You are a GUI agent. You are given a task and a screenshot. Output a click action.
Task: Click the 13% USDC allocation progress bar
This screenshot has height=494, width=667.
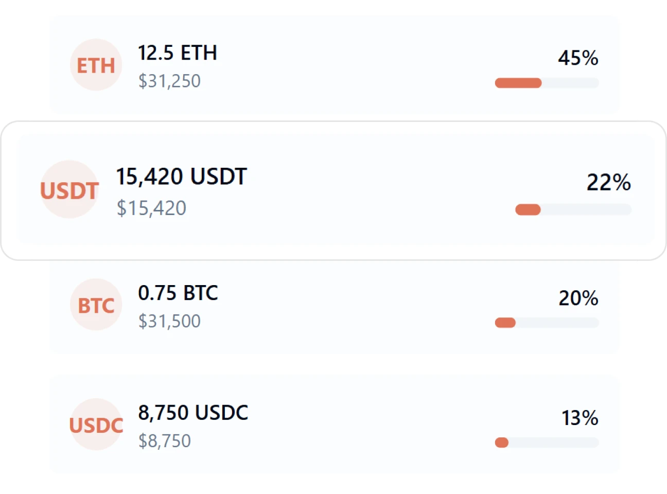click(547, 442)
